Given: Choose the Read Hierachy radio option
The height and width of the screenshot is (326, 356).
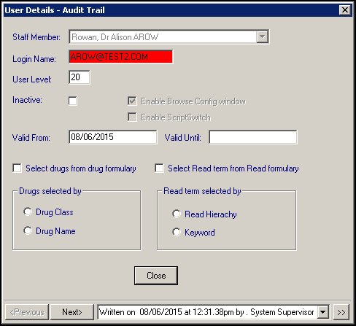Looking at the screenshot, I should click(x=177, y=214).
